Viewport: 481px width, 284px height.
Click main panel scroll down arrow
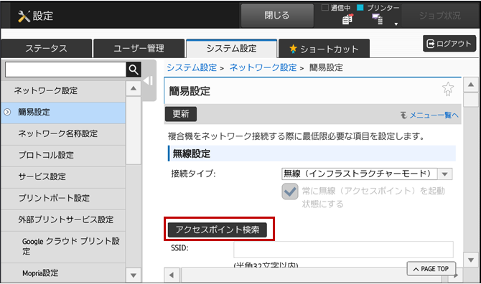click(471, 260)
